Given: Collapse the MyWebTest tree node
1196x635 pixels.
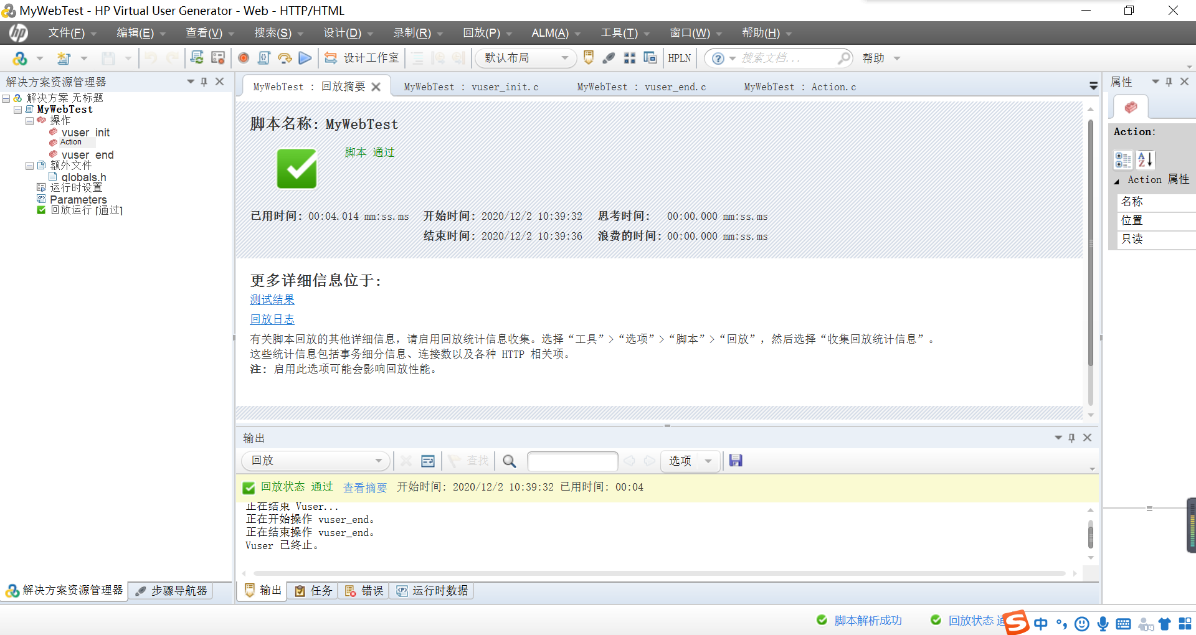Looking at the screenshot, I should [17, 110].
